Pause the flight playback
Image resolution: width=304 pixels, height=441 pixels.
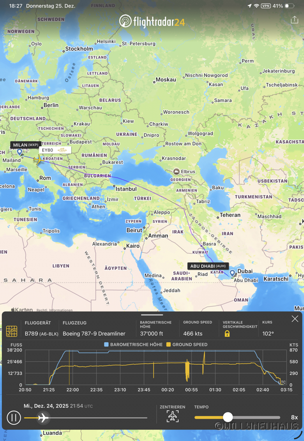coord(14,417)
